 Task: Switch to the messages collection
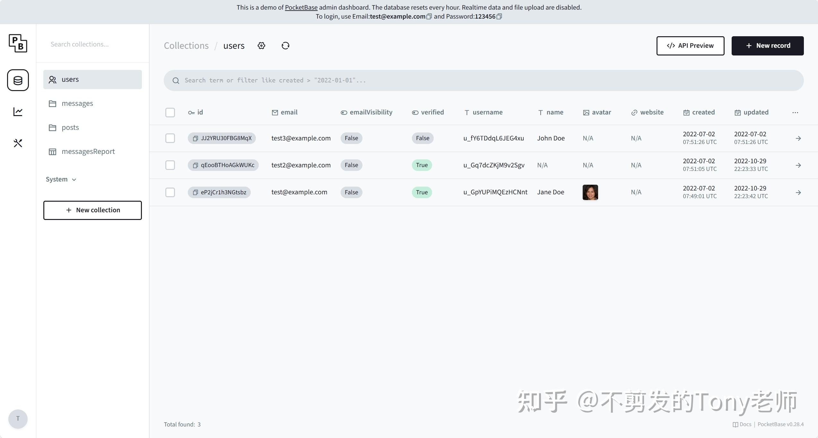pyautogui.click(x=77, y=103)
